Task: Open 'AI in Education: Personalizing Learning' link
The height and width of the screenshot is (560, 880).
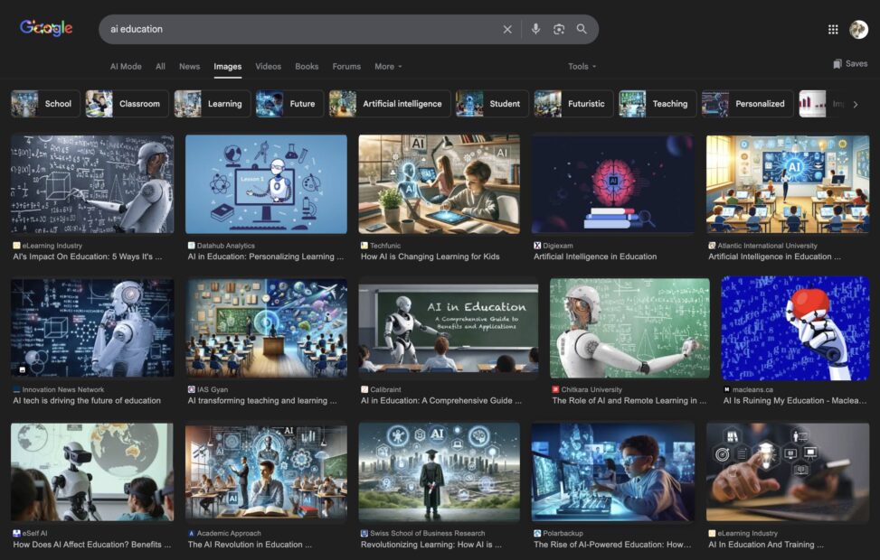Action: [266, 257]
